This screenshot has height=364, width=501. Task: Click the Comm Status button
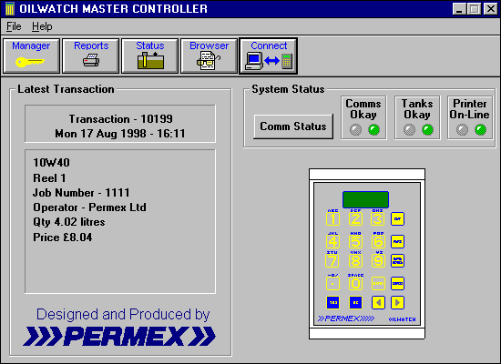[293, 126]
